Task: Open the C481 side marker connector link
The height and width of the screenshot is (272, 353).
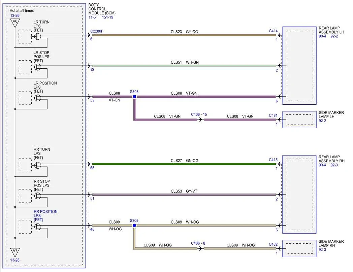Action: click(273, 115)
